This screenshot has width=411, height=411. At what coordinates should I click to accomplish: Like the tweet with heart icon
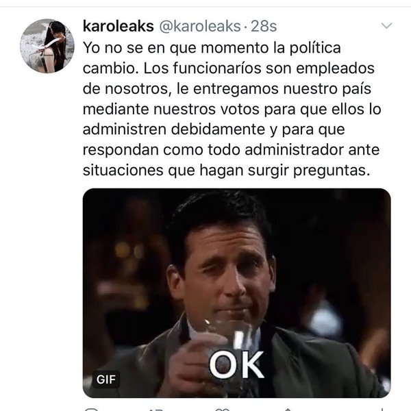(x=222, y=410)
